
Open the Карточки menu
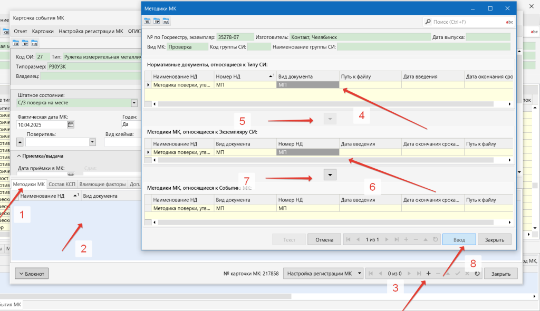point(43,31)
